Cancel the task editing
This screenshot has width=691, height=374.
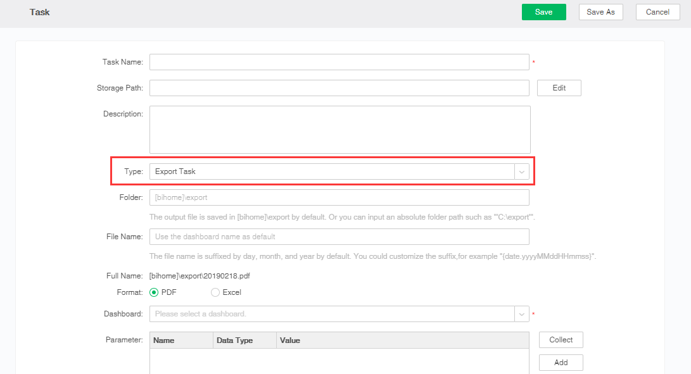(x=657, y=12)
